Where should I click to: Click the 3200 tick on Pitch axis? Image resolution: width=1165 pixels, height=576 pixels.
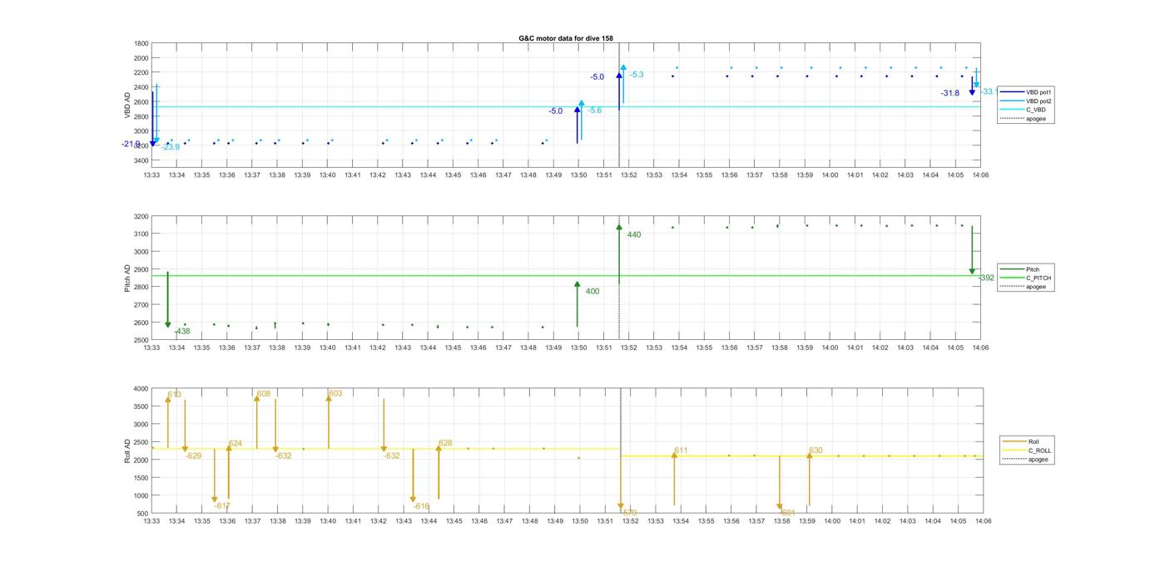[141, 216]
